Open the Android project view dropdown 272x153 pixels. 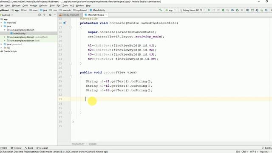(x=7, y=15)
